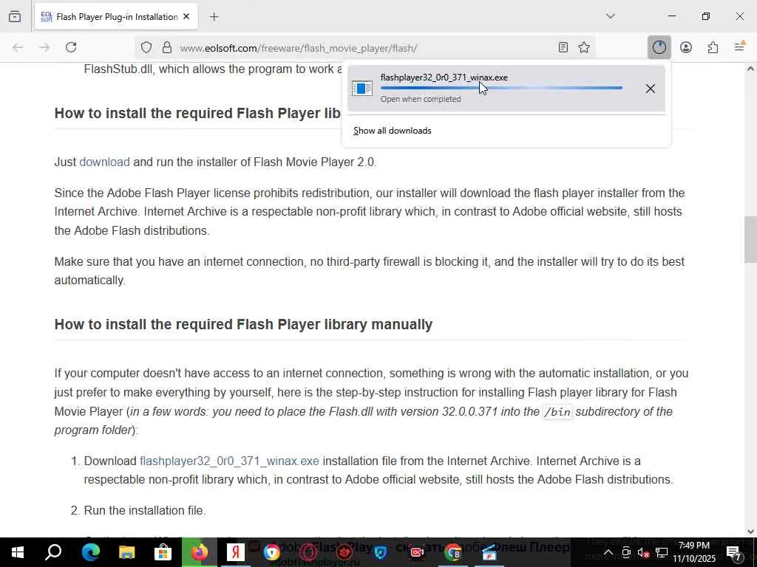757x567 pixels.
Task: Open Microsoft Store from the taskbar
Action: [163, 552]
